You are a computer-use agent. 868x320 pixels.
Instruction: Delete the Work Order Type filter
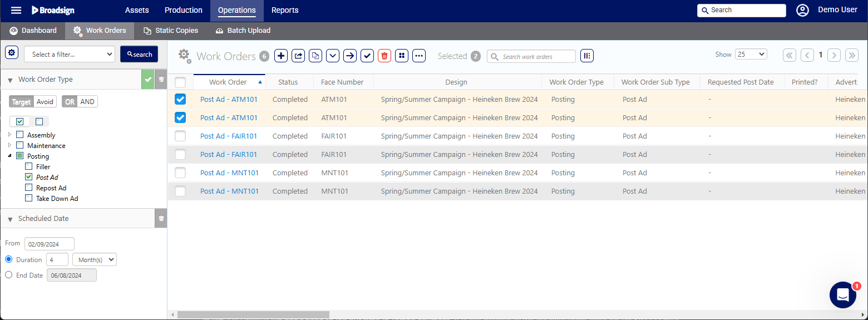[161, 80]
